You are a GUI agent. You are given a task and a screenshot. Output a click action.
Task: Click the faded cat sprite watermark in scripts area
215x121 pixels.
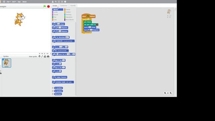tap(169, 12)
